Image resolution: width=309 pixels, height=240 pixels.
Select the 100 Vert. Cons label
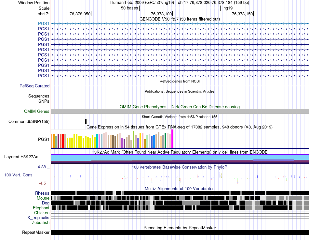pyautogui.click(x=18, y=175)
